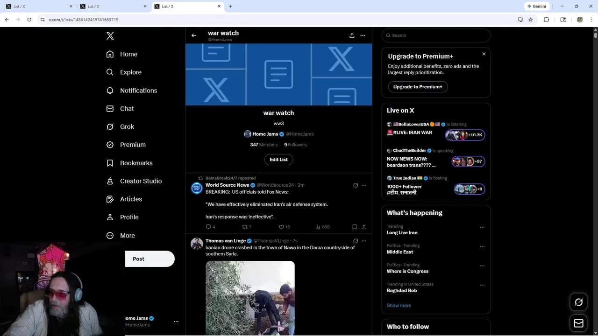Viewport: 598px width, 336px height.
Task: Go back using the list header arrow
Action: 194,35
